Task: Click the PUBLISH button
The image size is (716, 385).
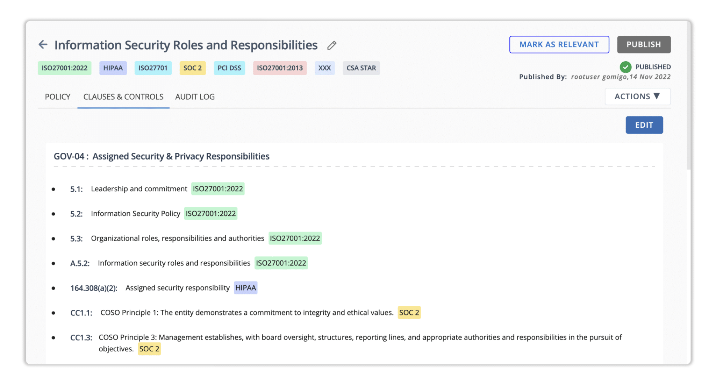Action: (x=644, y=44)
